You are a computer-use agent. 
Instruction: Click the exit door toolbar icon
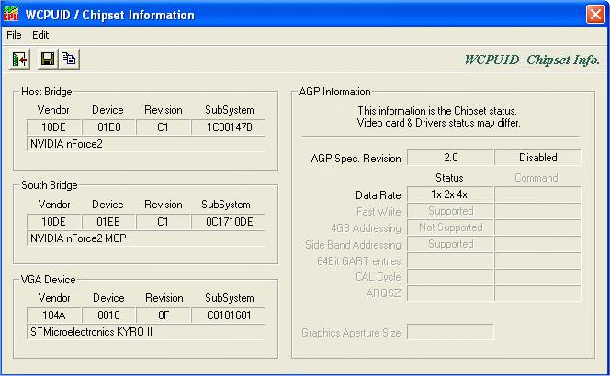pos(19,60)
